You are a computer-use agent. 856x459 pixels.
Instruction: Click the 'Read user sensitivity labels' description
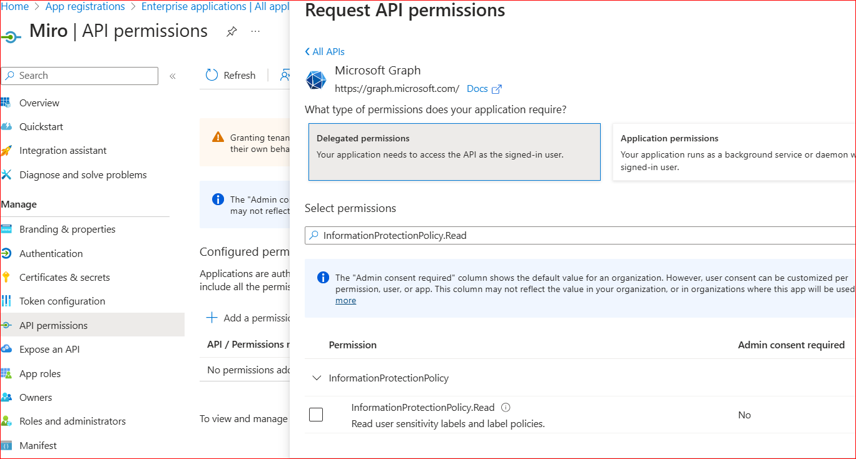pyautogui.click(x=448, y=423)
